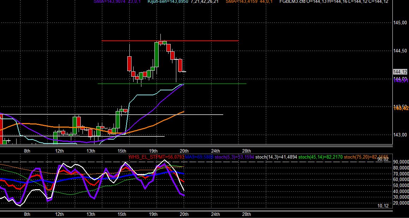Click 19th on the price chart date axis
The image size is (409, 218).
[x=153, y=151]
